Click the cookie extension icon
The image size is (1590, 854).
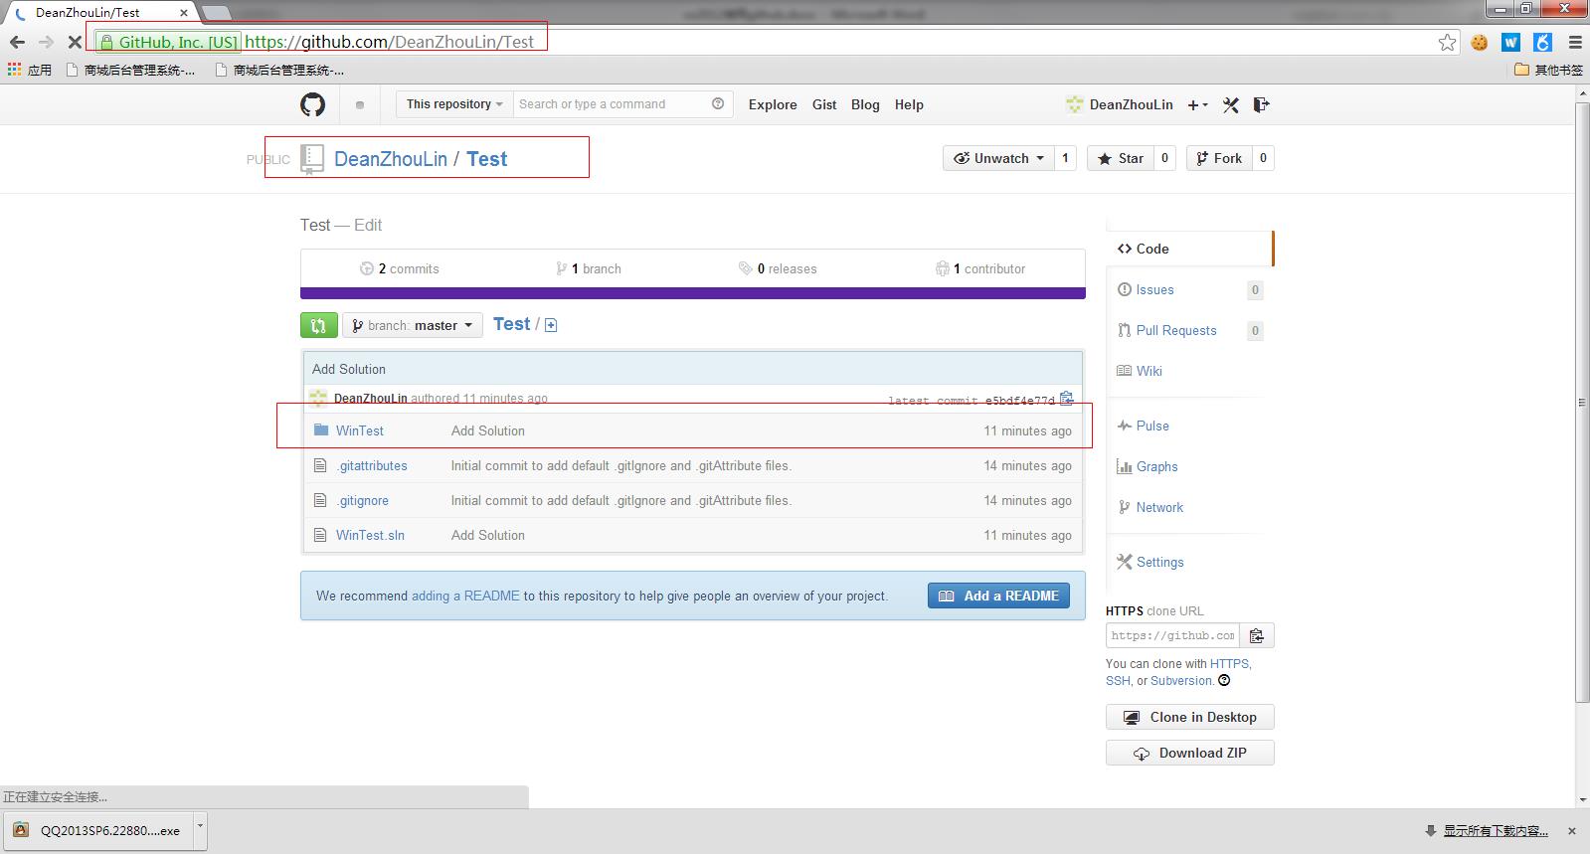click(x=1480, y=42)
